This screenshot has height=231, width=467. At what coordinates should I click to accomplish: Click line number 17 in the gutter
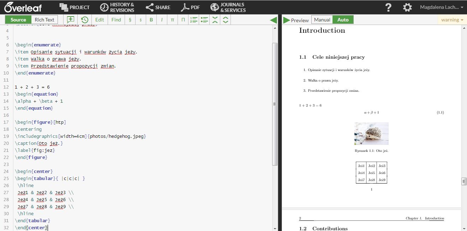[6, 122]
